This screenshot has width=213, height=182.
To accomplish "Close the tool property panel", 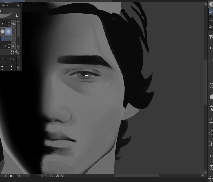I will (x=18, y=5).
